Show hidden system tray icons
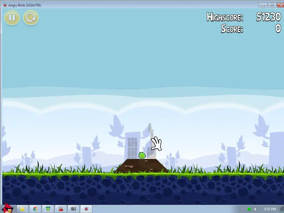 coord(242,209)
